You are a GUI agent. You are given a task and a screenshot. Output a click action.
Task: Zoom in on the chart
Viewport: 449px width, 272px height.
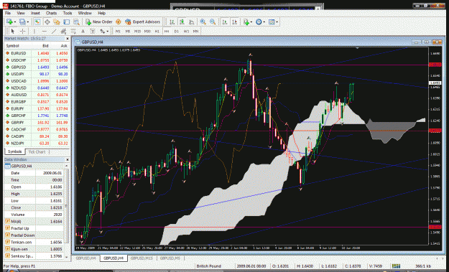[203, 22]
